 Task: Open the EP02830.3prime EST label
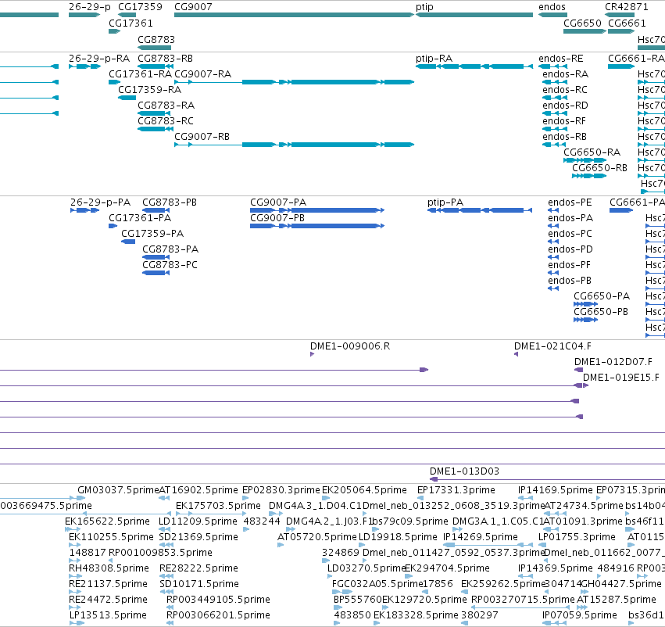tap(281, 490)
